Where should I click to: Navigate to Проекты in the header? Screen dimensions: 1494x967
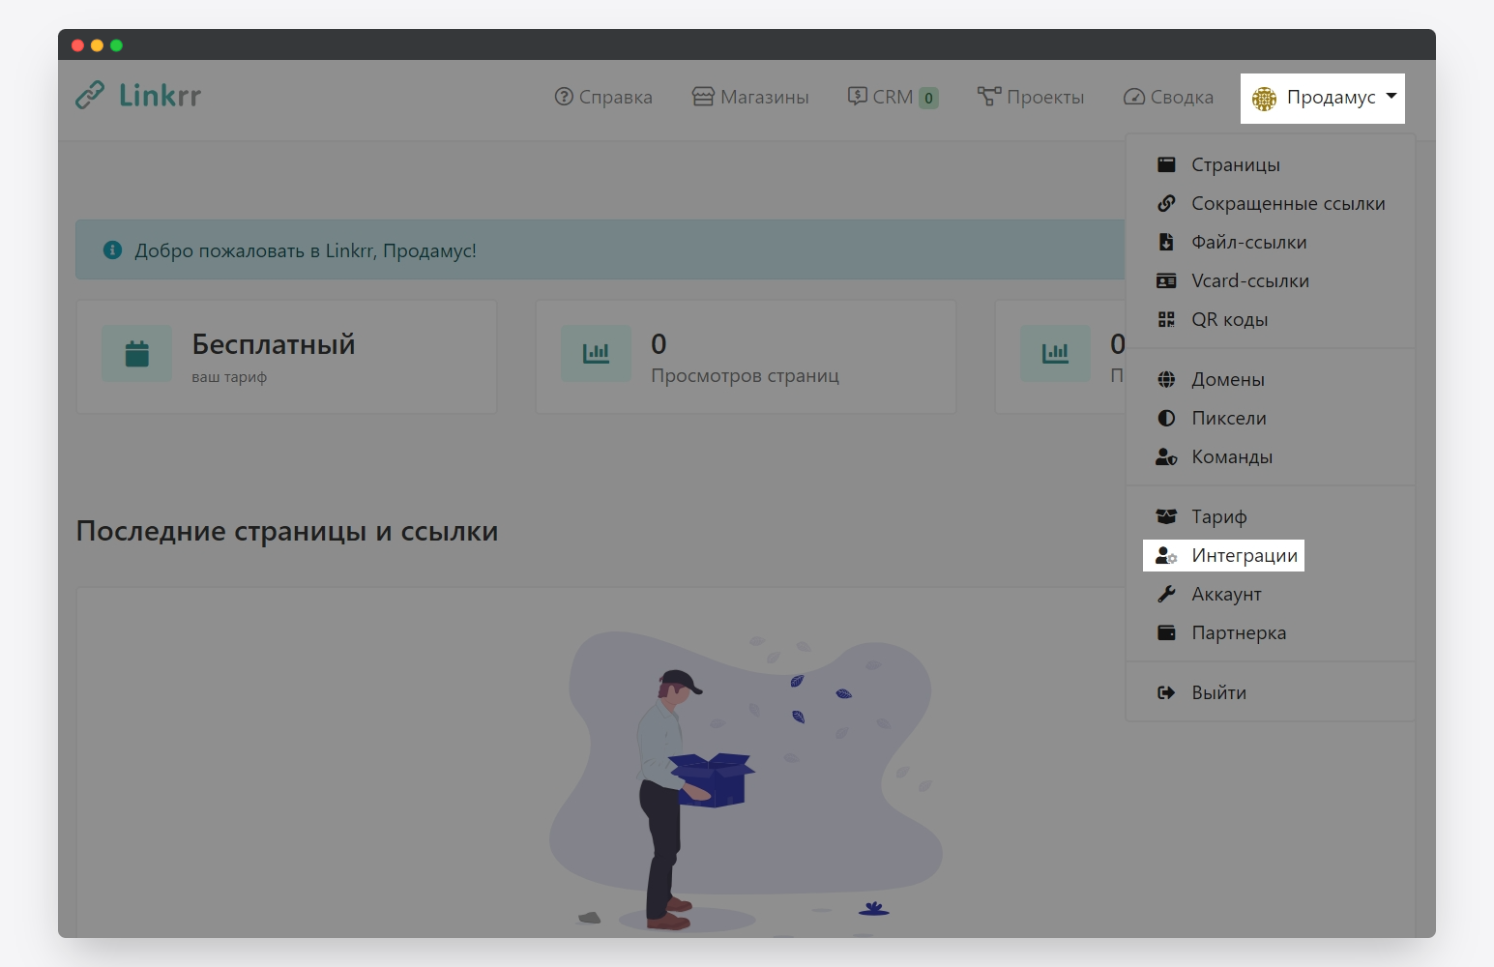click(x=1031, y=98)
